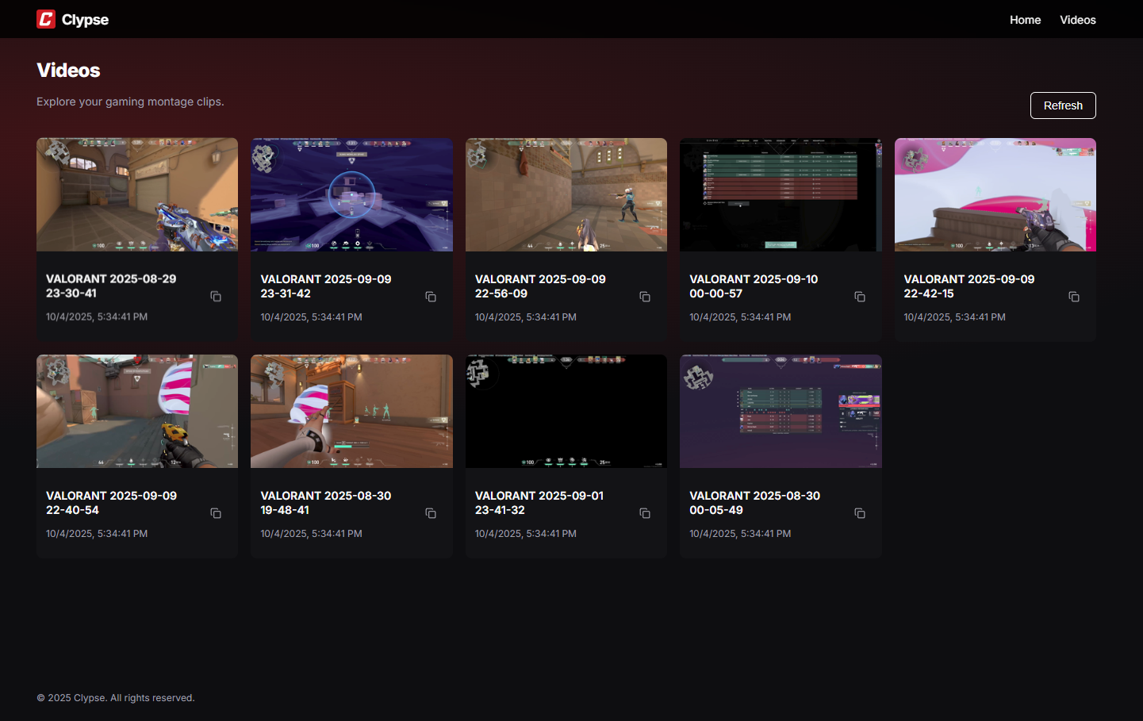
Task: Select title VALORANT 2025-09-09 22-40-54
Action: tap(111, 503)
